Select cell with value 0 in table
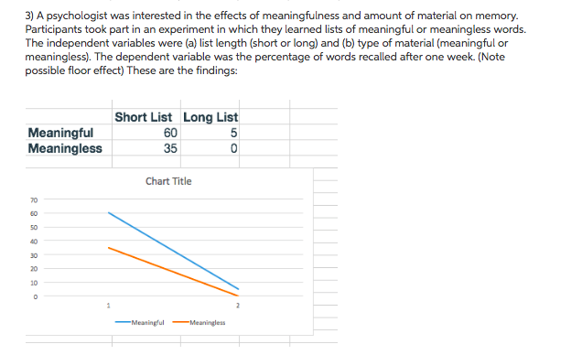Screen dimensions: 582x355 click(210, 148)
